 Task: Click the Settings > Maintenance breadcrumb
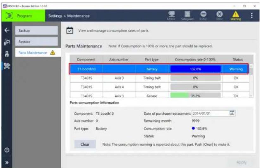pos(69,16)
